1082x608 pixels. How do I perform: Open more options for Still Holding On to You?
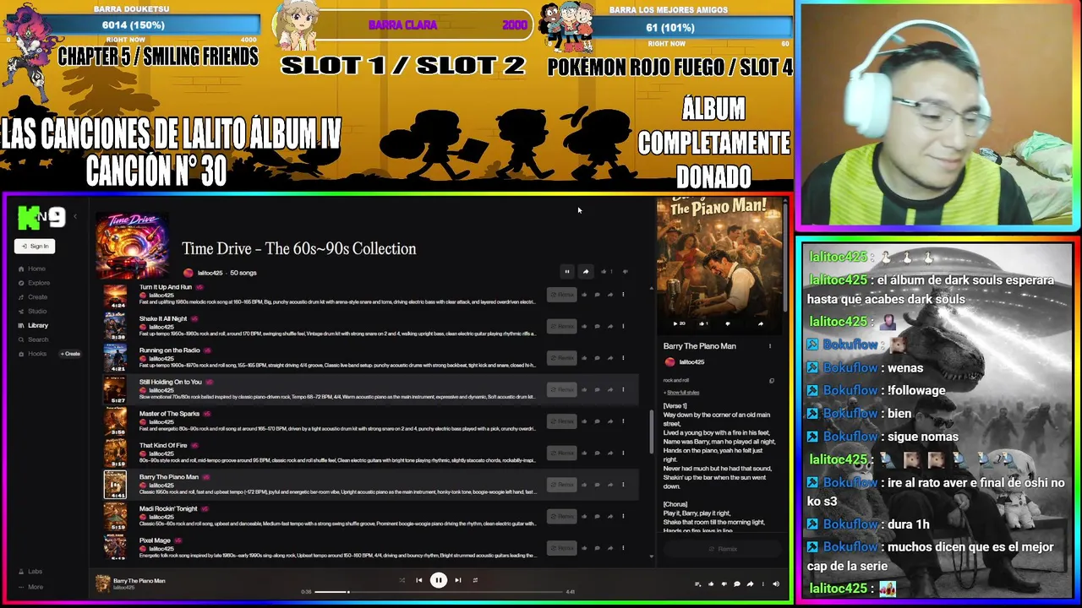[623, 389]
